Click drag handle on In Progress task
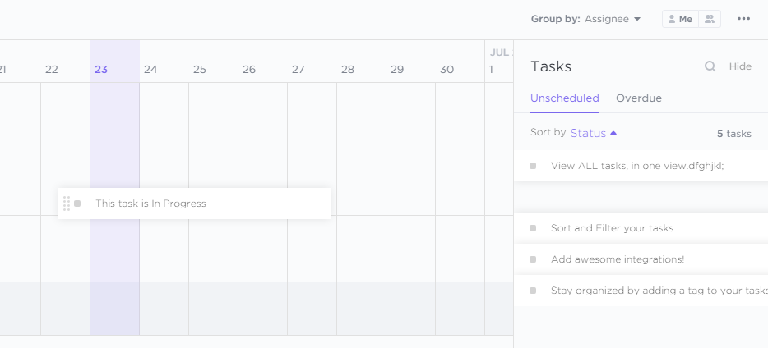Image resolution: width=768 pixels, height=348 pixels. click(x=67, y=204)
